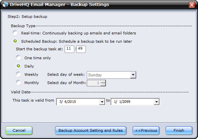Select the Daily schedule option
This screenshot has height=139, width=198.
pos(19,66)
